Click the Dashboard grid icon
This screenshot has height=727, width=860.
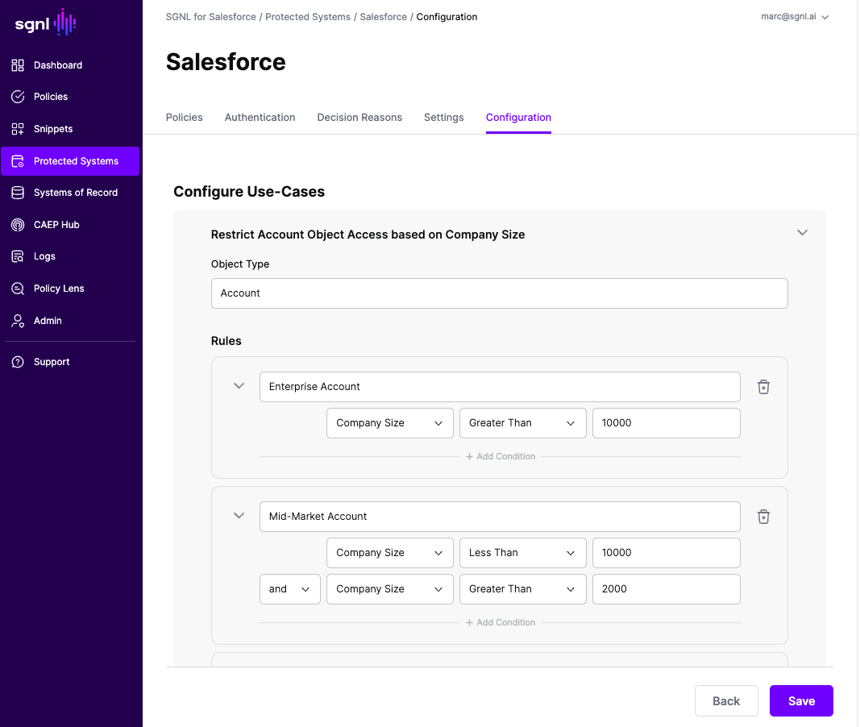pyautogui.click(x=18, y=65)
